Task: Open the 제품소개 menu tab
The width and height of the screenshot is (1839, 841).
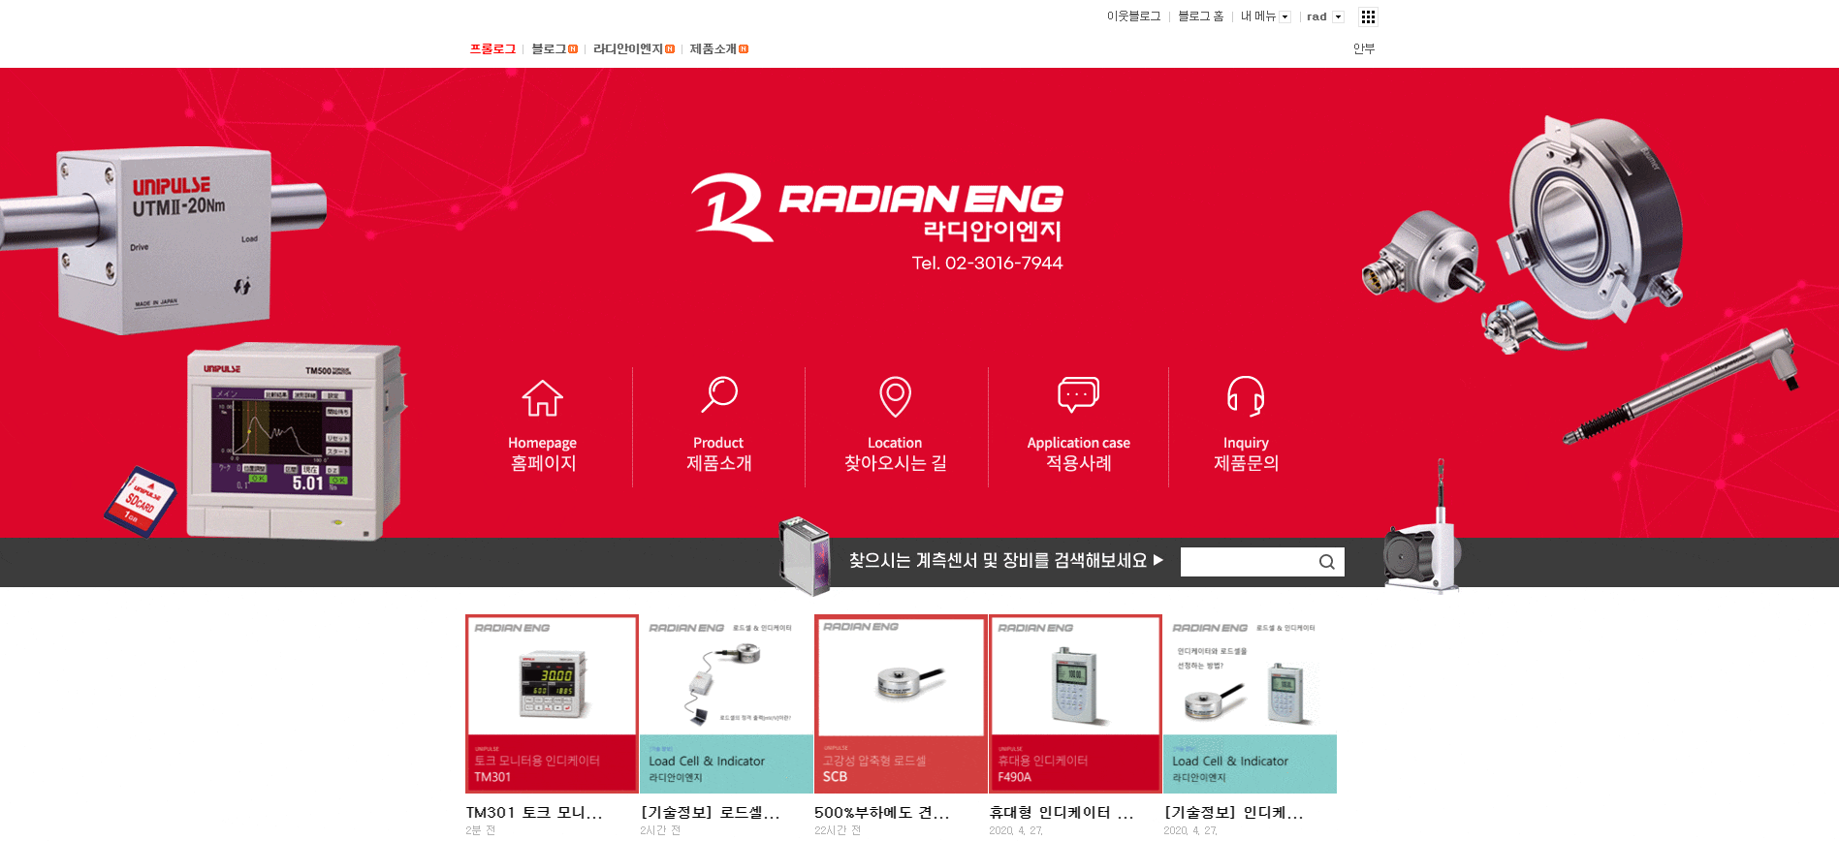Action: pyautogui.click(x=713, y=48)
